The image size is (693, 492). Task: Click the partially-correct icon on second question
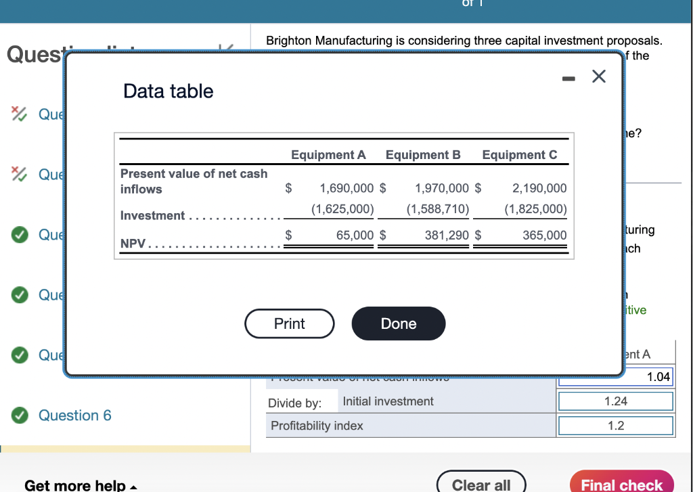tap(18, 174)
